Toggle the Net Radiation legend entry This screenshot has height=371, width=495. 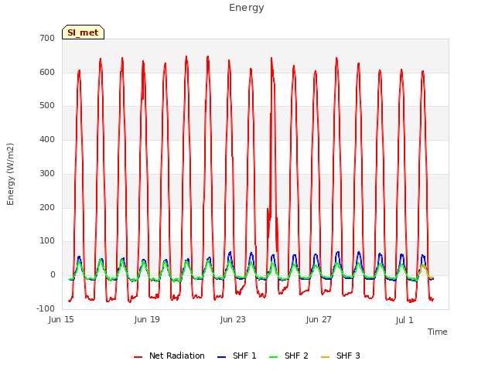(x=169, y=356)
